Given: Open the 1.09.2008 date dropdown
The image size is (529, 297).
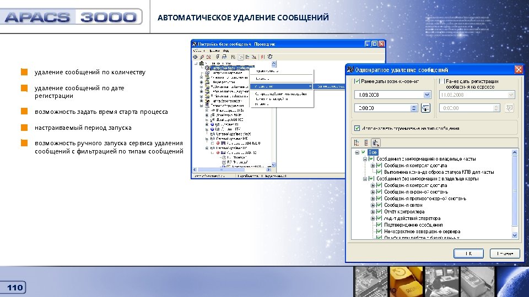Looking at the screenshot, I should tap(427, 95).
